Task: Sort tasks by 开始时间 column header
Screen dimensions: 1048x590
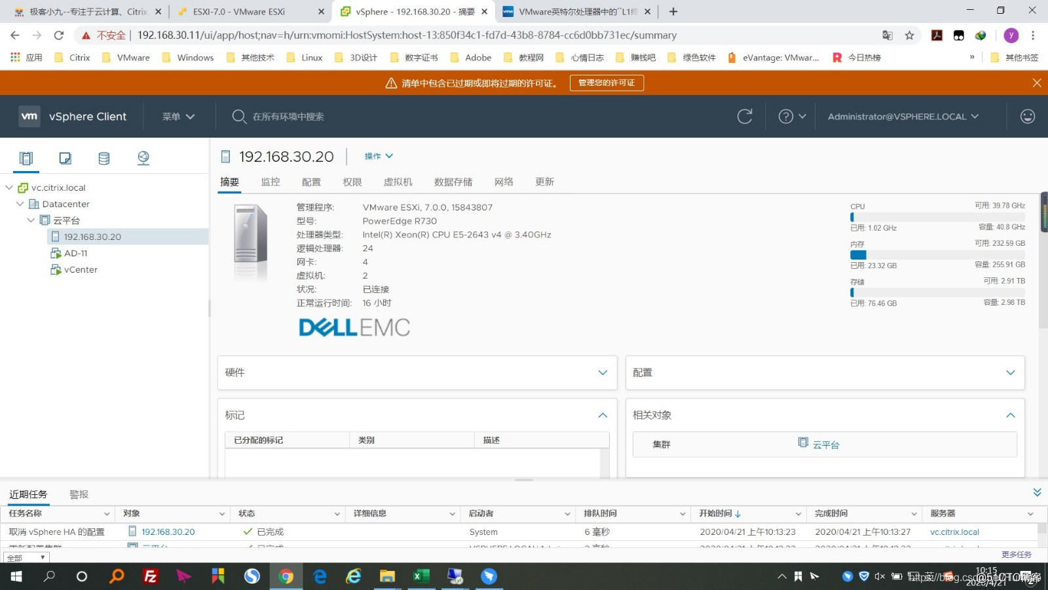Action: coord(719,514)
